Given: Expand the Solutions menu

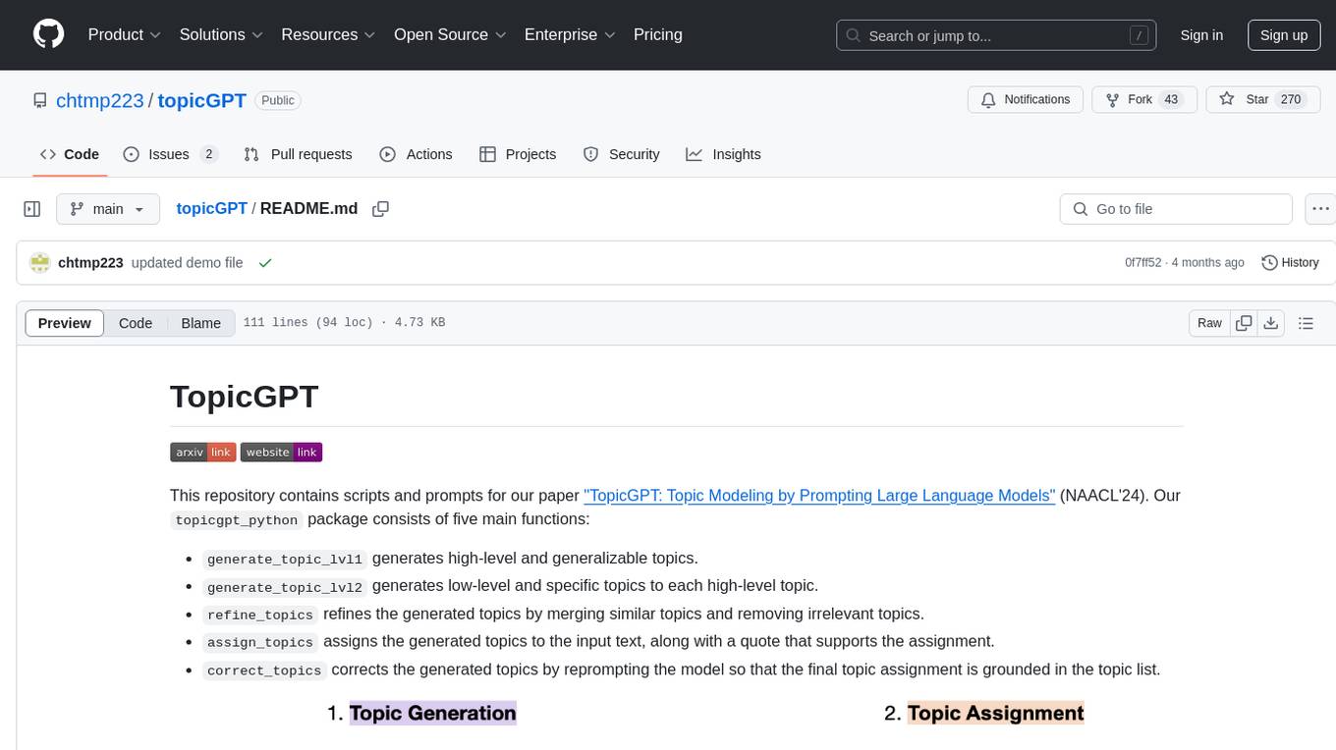Looking at the screenshot, I should 221,34.
